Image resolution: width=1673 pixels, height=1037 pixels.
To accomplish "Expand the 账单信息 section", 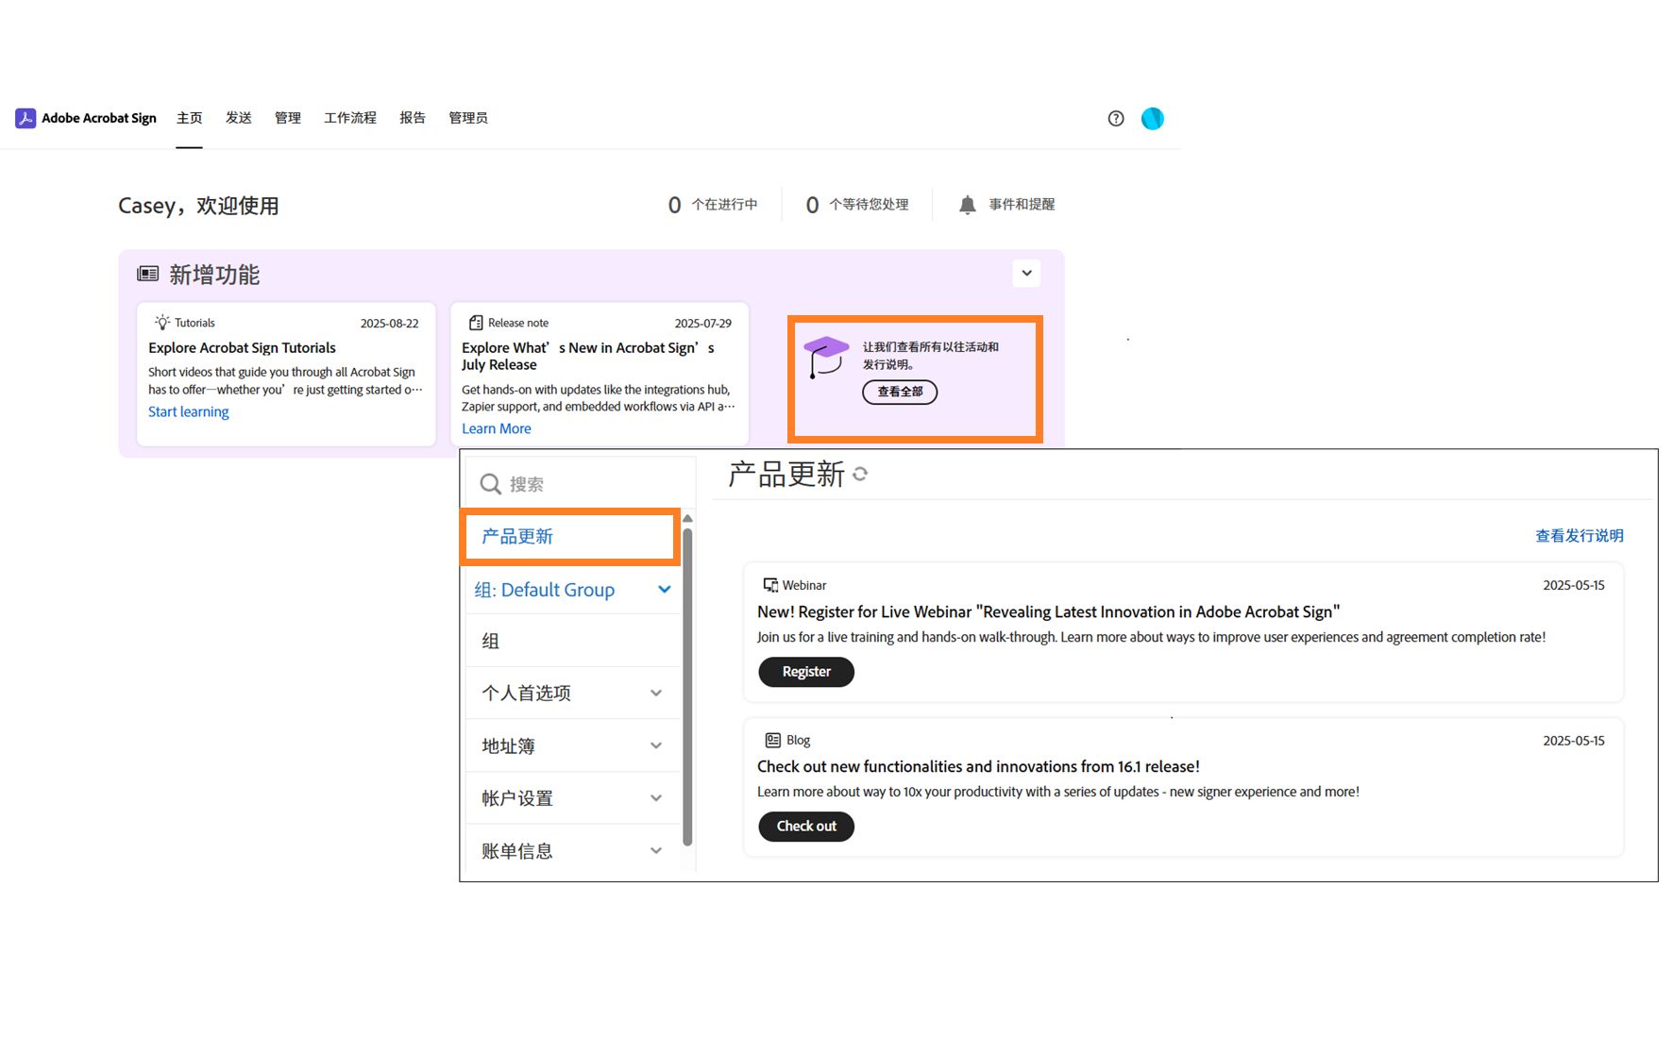I will pyautogui.click(x=656, y=850).
